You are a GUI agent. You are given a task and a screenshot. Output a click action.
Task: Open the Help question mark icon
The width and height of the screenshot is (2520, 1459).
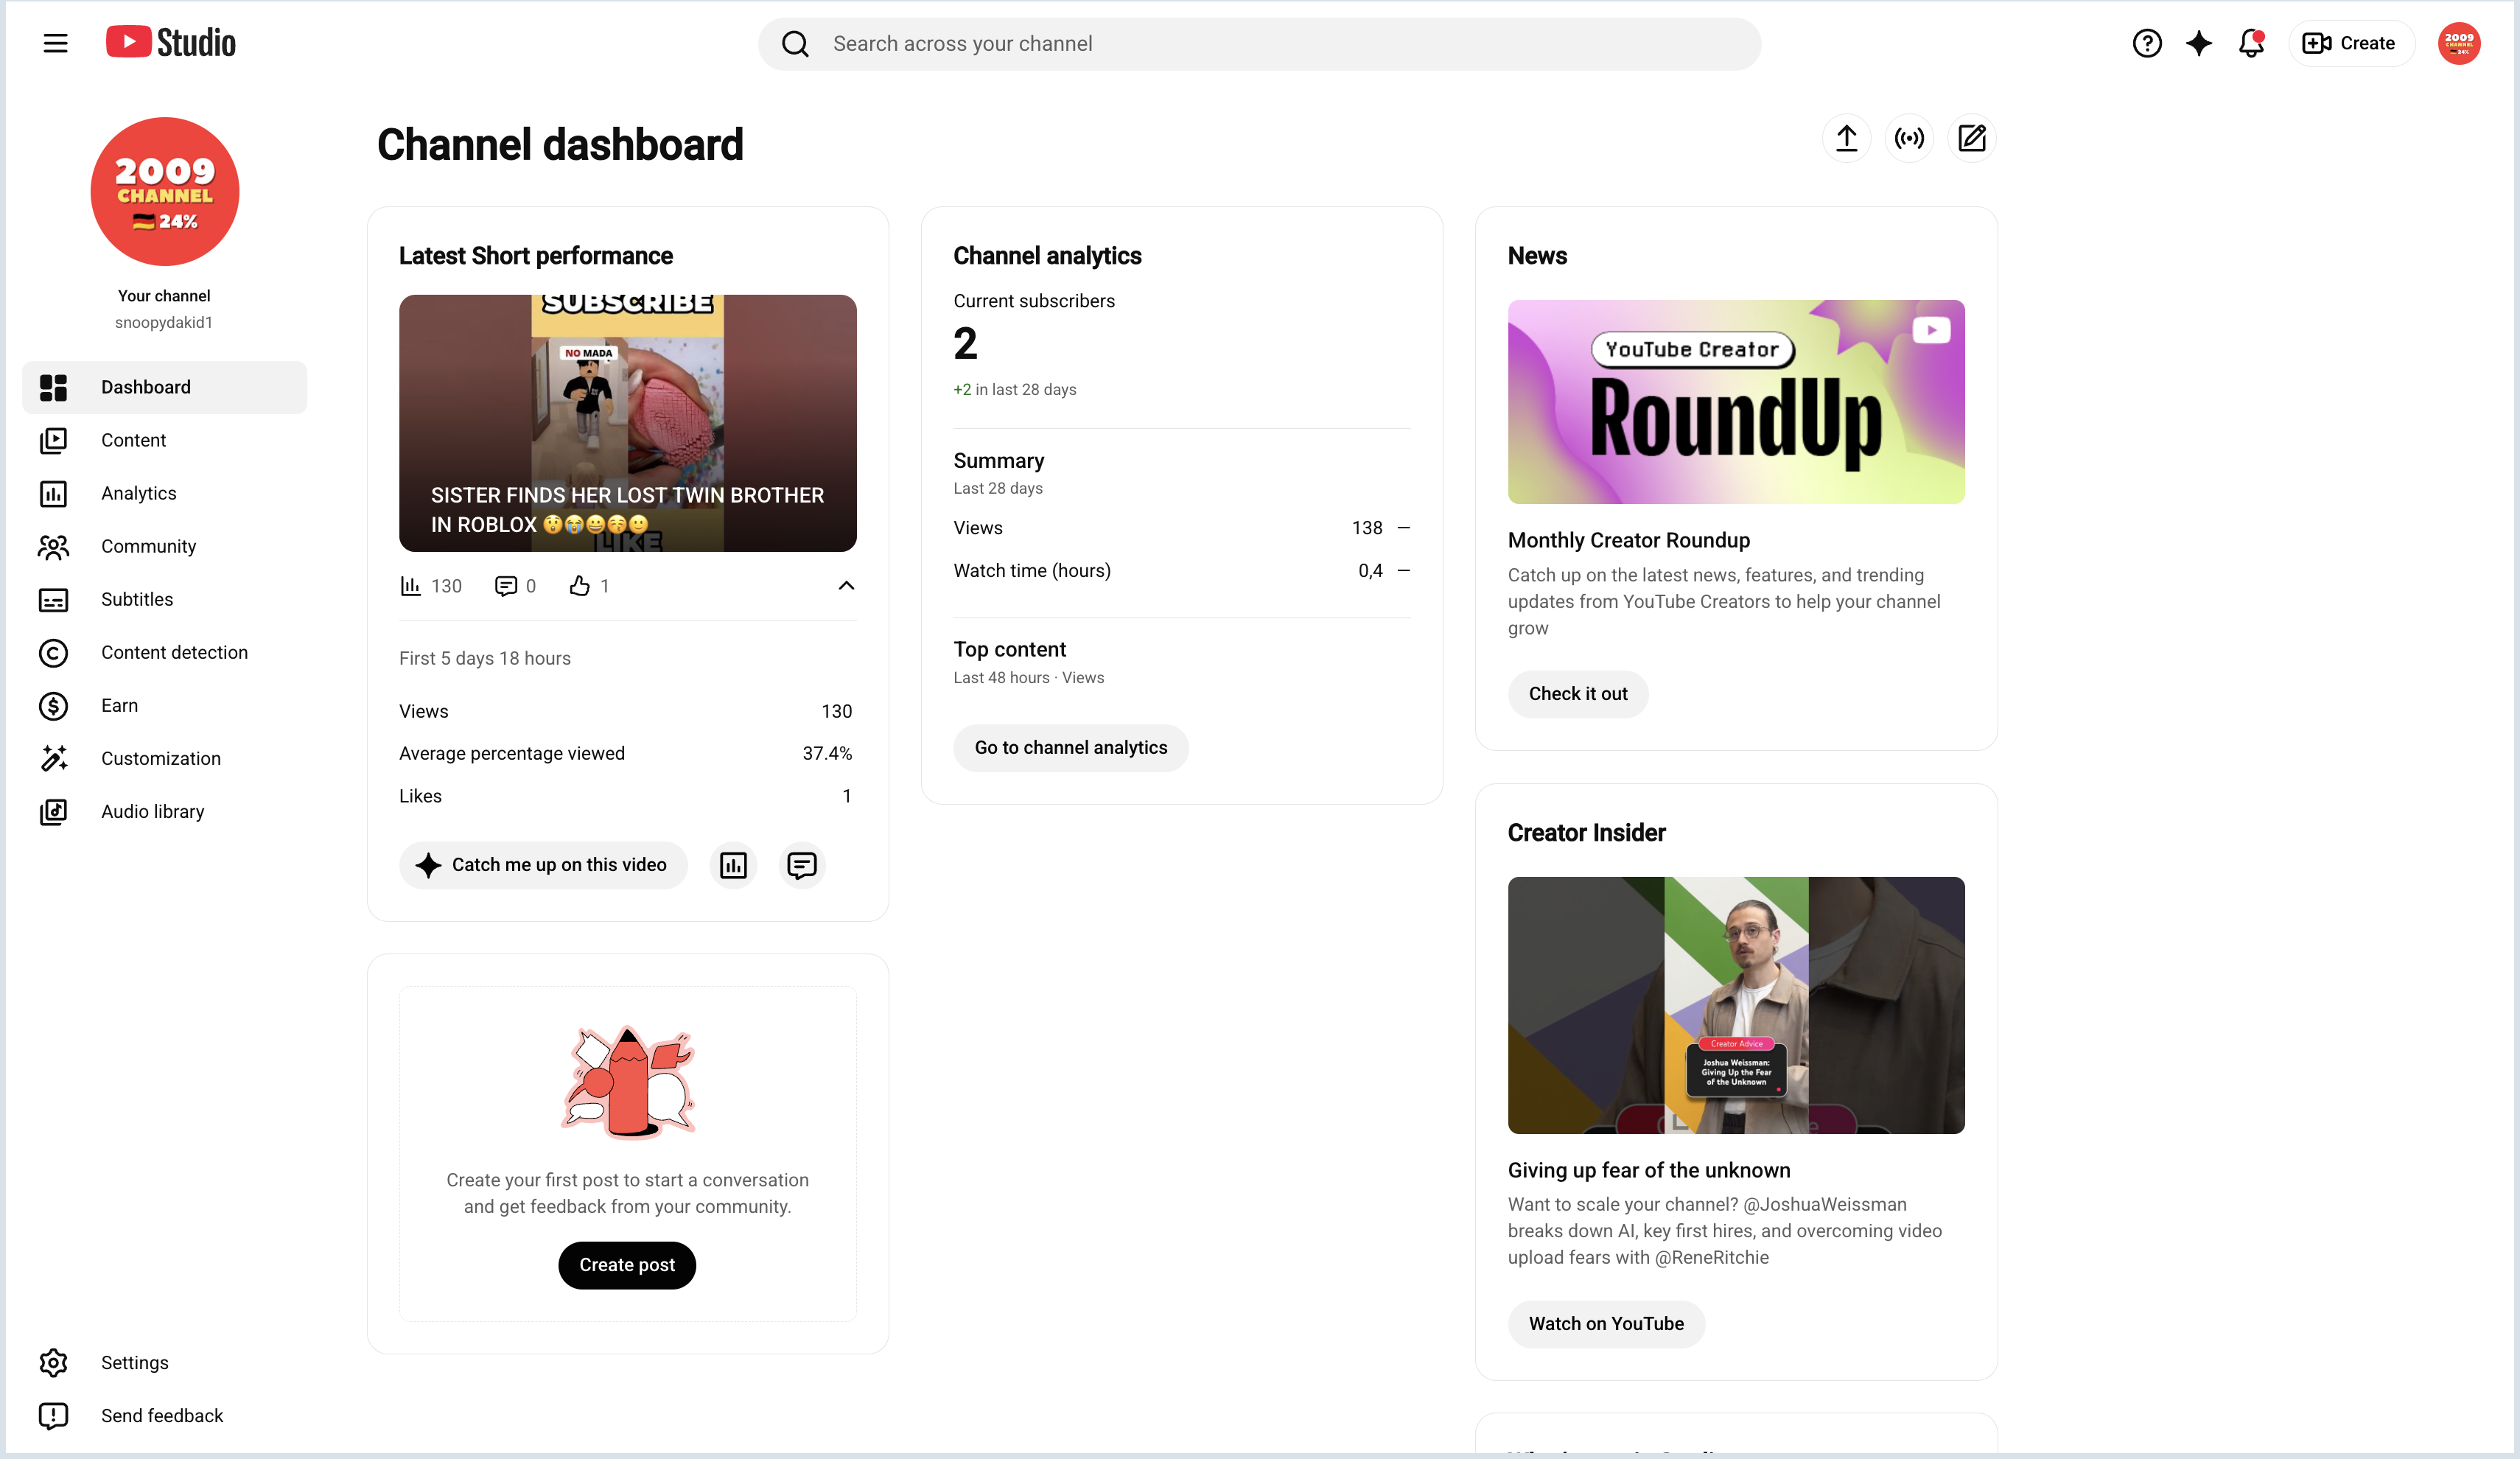pos(2147,43)
